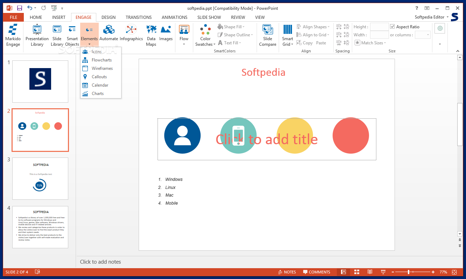Click the spell check status icon

coord(37,272)
